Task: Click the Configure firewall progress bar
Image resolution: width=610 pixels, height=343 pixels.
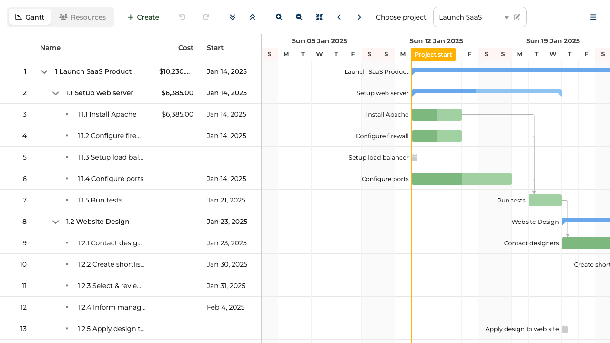Action: pyautogui.click(x=437, y=136)
